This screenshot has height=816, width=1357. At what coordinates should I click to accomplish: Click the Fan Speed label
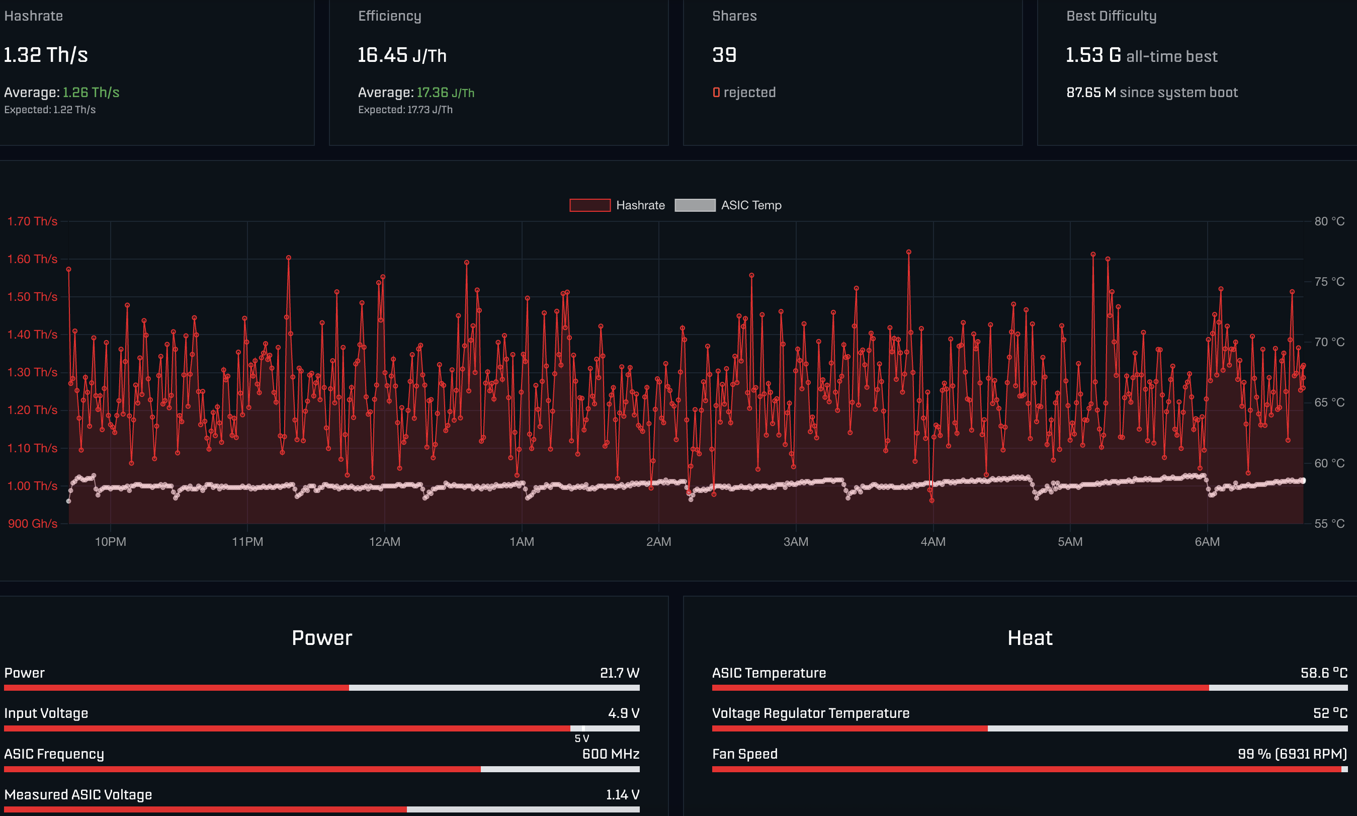pos(745,754)
